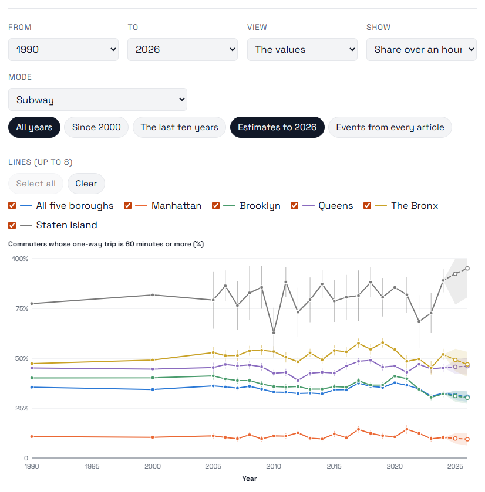Image resolution: width=485 pixels, height=492 pixels.
Task: Uncheck the Manhattan line checkbox
Action: click(127, 205)
